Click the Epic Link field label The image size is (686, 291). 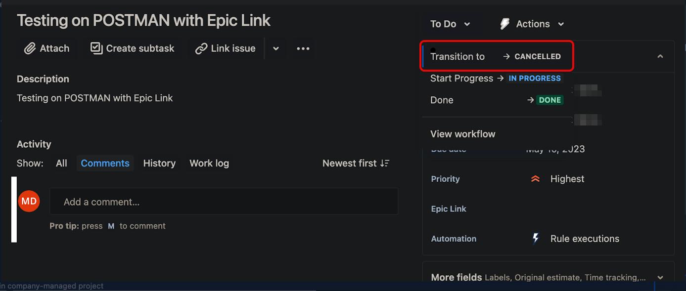(449, 209)
